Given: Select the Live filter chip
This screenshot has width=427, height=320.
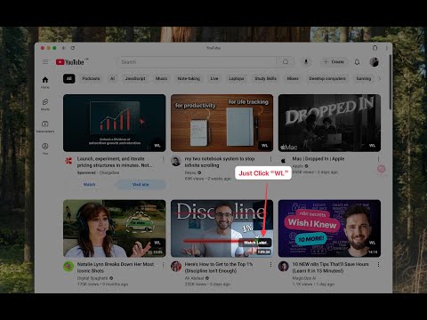Looking at the screenshot, I should tap(214, 78).
